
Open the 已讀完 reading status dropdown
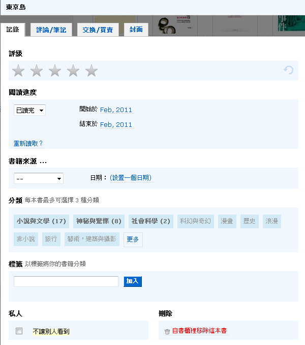coord(29,110)
